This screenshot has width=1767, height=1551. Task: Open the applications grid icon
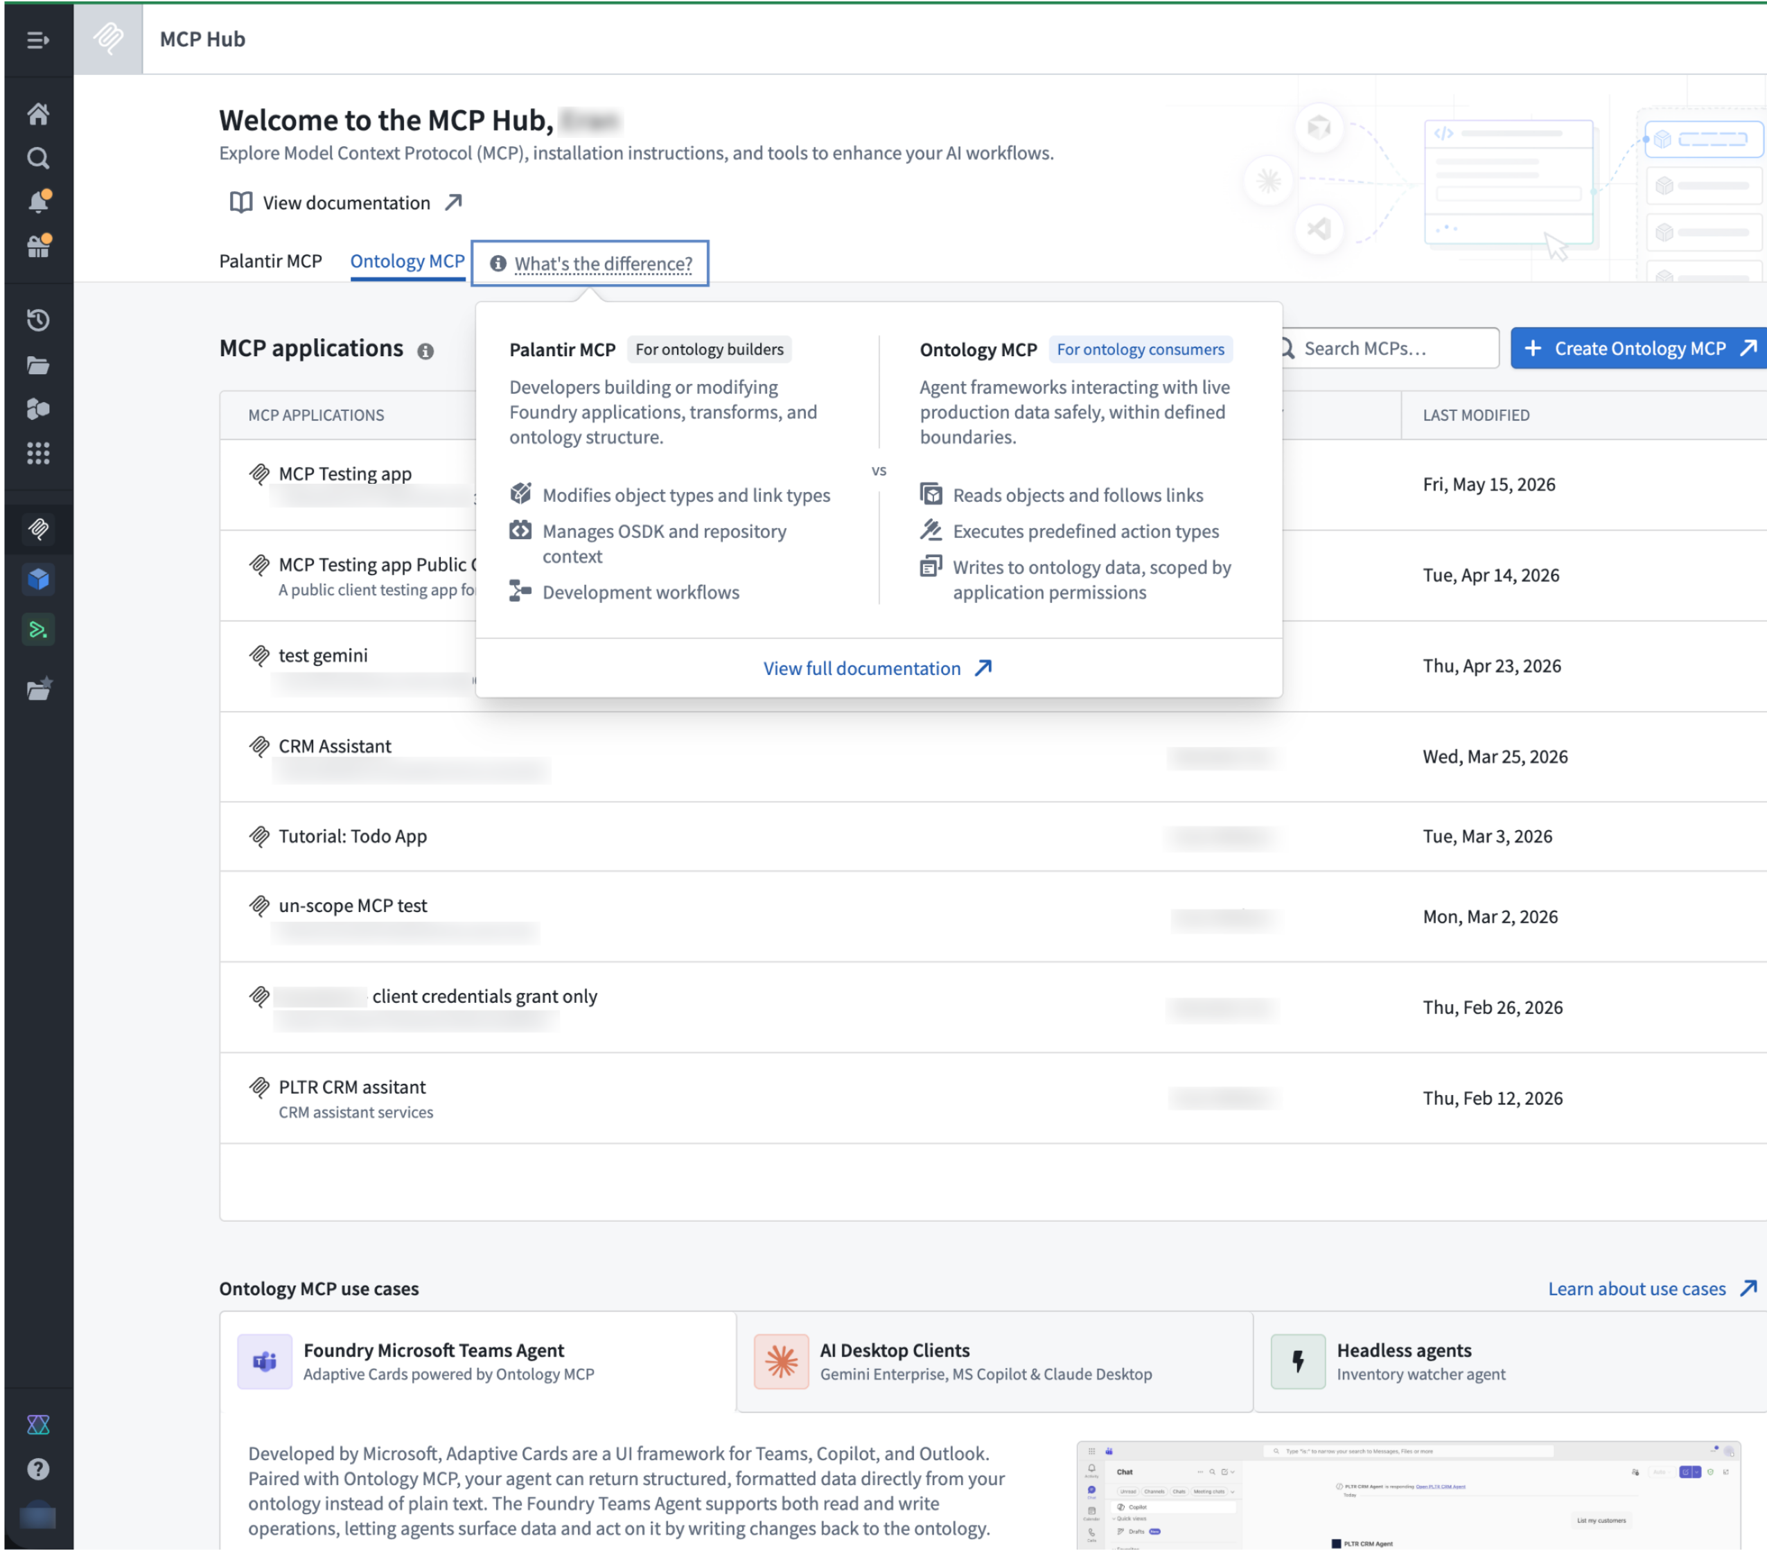(x=38, y=453)
